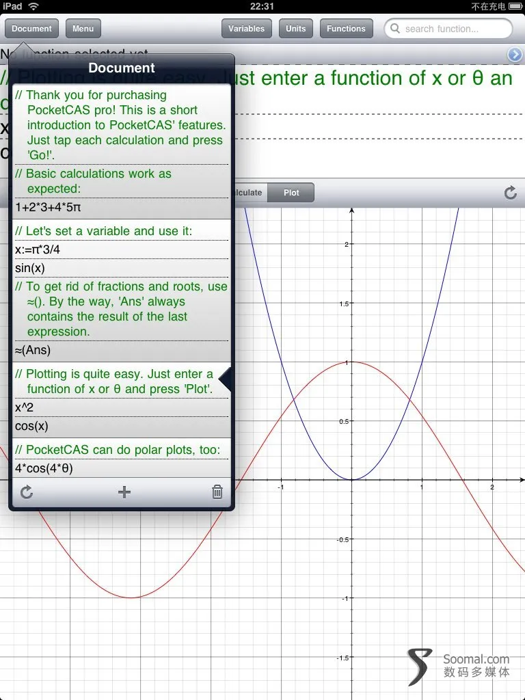Viewport: 525px width, 700px height.
Task: Select 'To get rid of fractions' comment
Action: click(122, 309)
